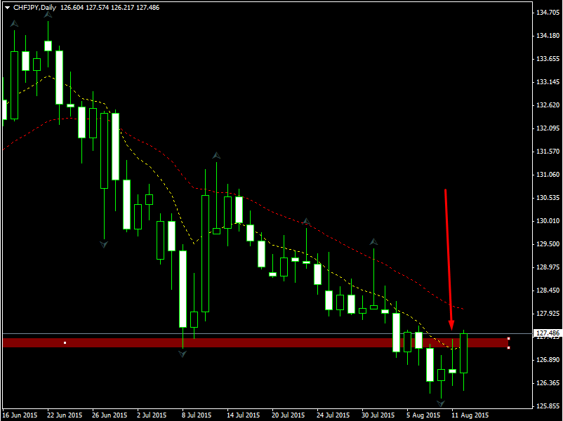Click the red rectangle's bottom-right anchor point
The image size is (563, 421).
(508, 347)
